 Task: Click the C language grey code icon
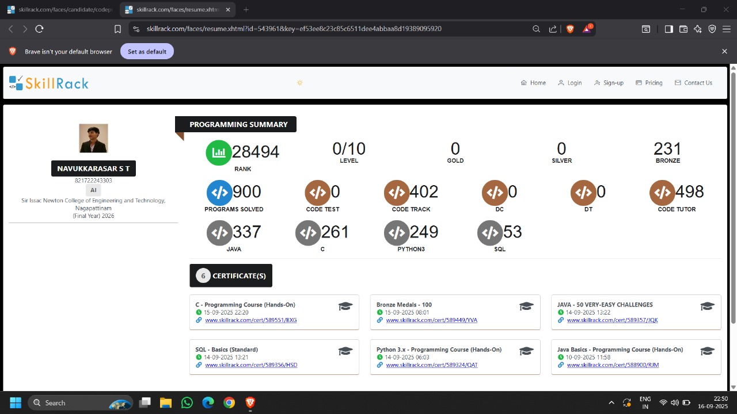coord(308,233)
